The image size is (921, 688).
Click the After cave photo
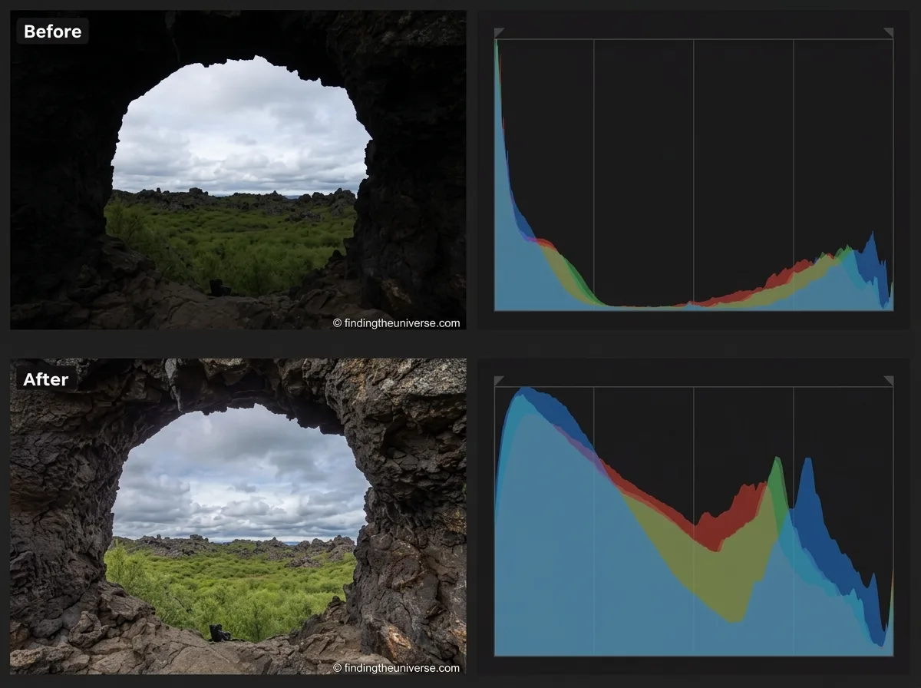coord(238,515)
